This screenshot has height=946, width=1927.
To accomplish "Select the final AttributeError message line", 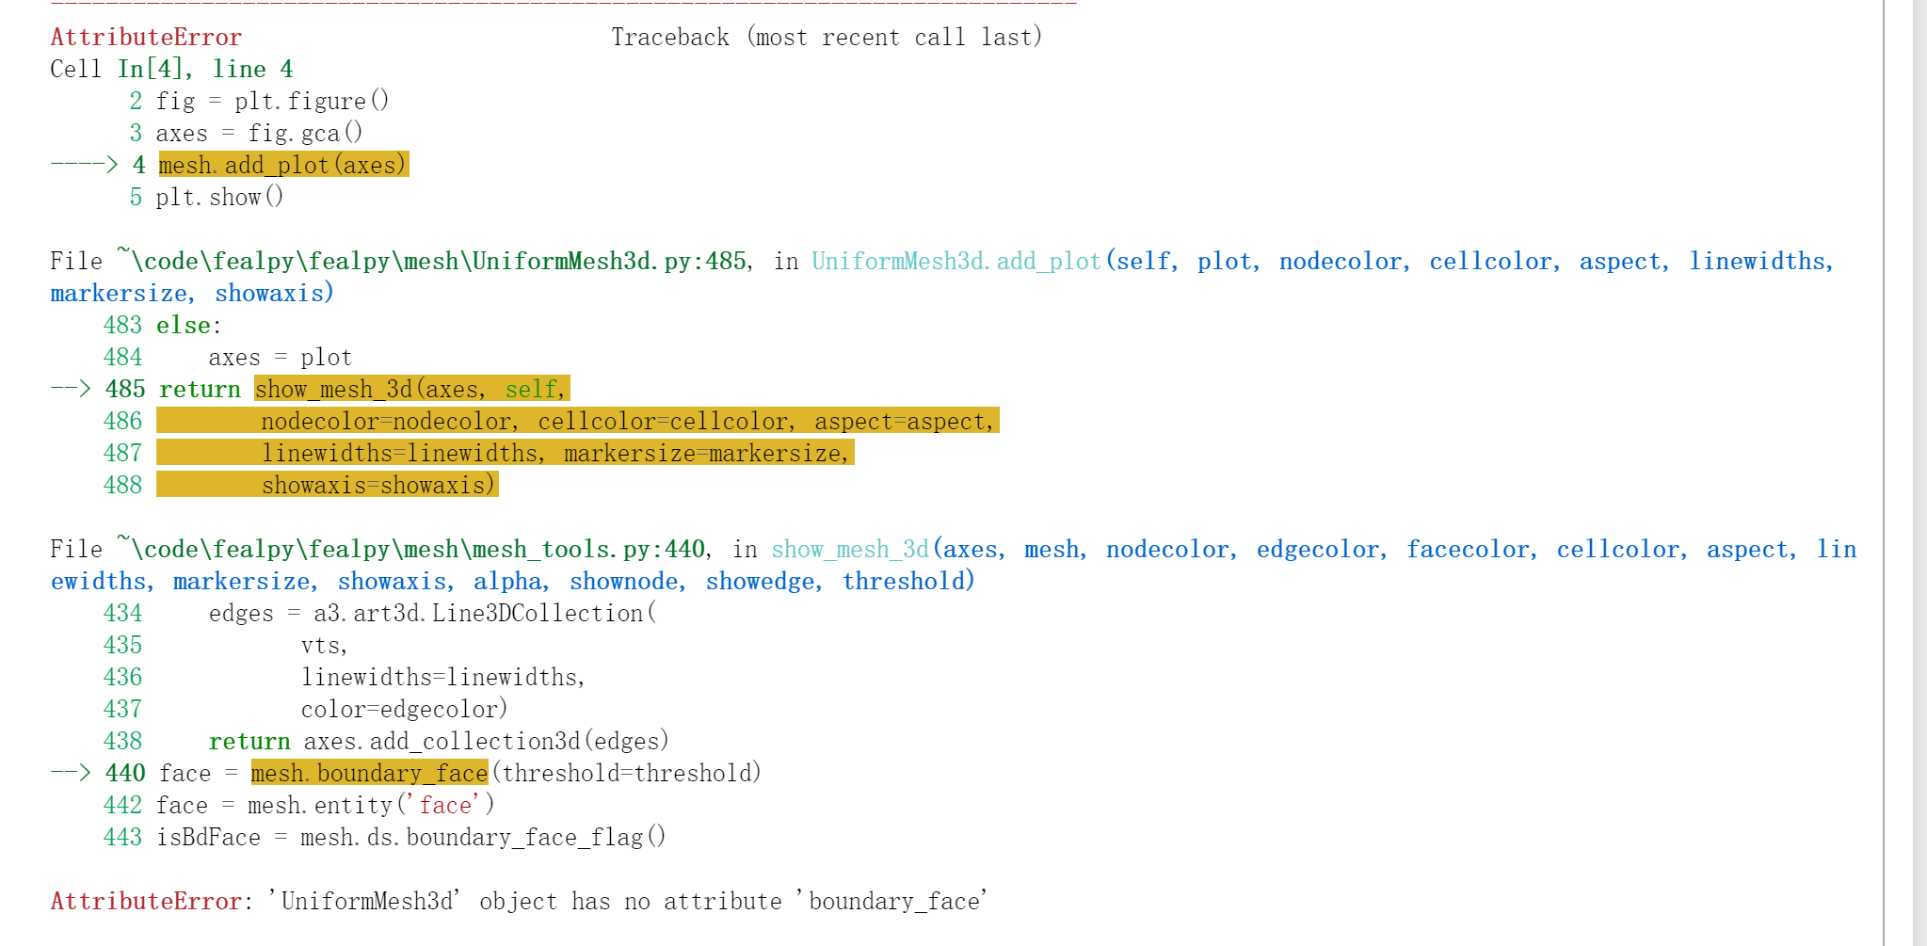I will 518,900.
